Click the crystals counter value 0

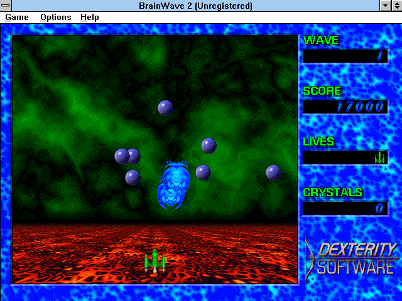(379, 208)
